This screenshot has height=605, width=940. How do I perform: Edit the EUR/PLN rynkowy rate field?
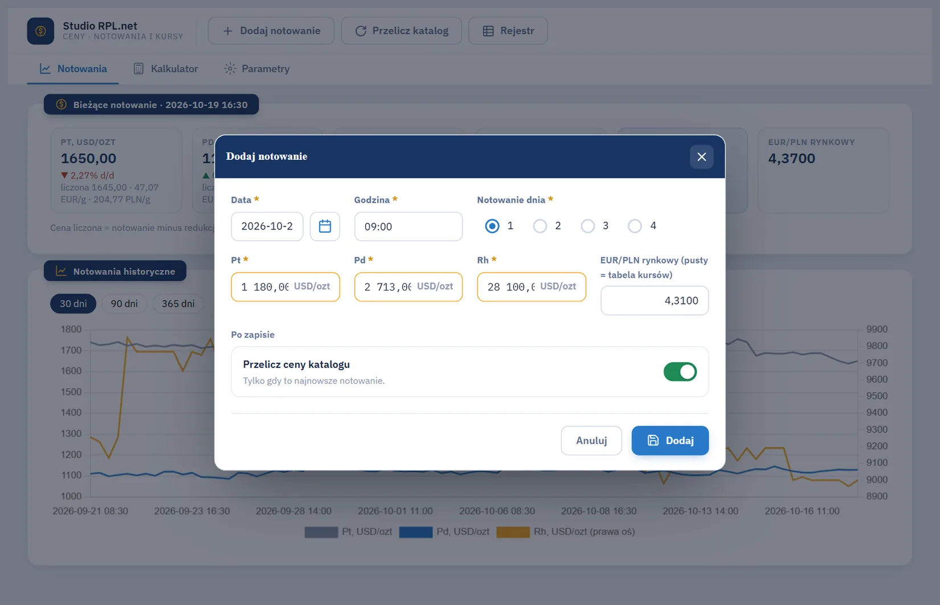click(x=655, y=301)
